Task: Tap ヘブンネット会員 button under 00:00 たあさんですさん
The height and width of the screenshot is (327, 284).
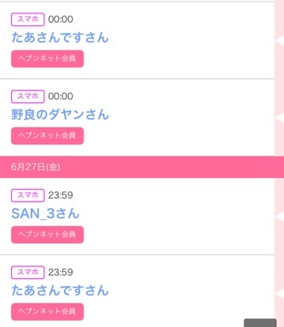Action: (47, 59)
